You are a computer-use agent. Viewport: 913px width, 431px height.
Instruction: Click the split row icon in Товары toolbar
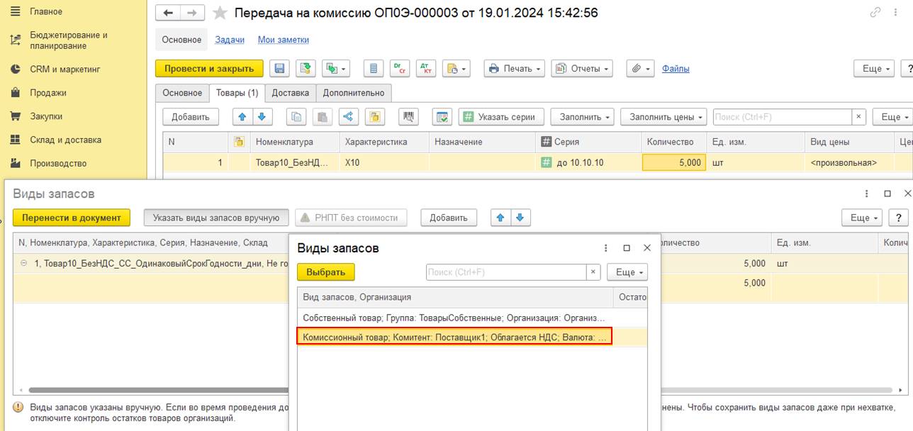[347, 117]
